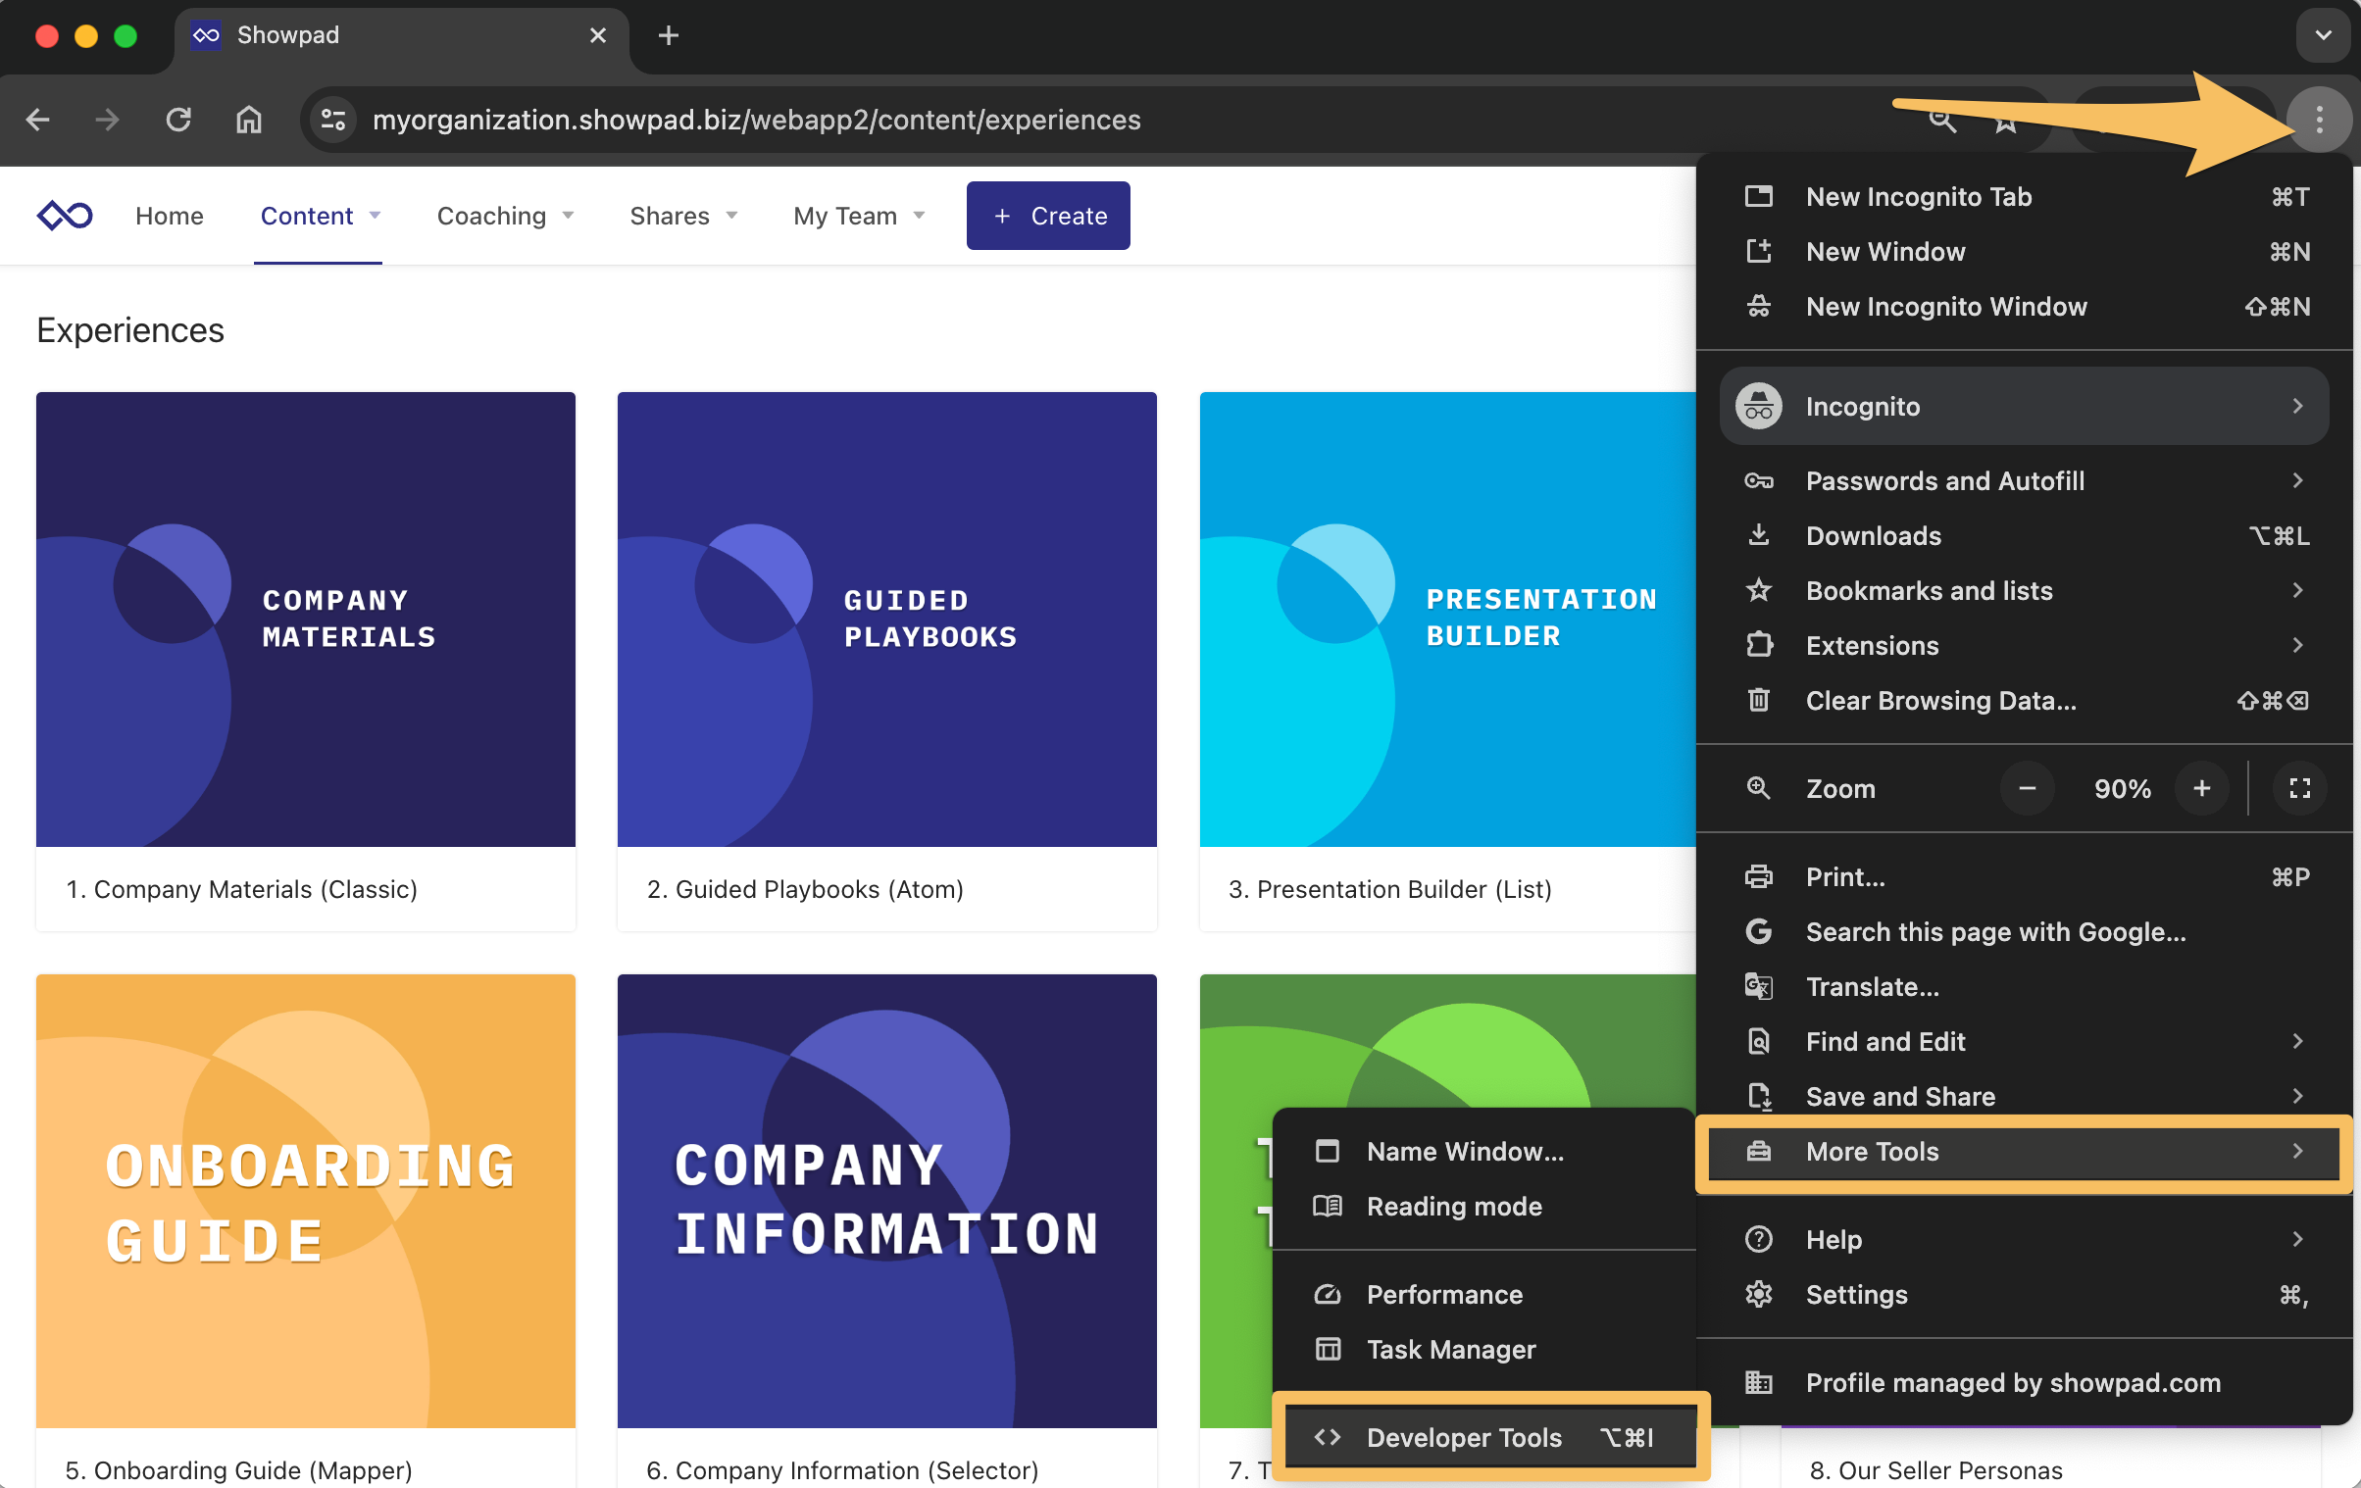
Task: Click '8. Our Seller Personas' title
Action: tap(1936, 1469)
